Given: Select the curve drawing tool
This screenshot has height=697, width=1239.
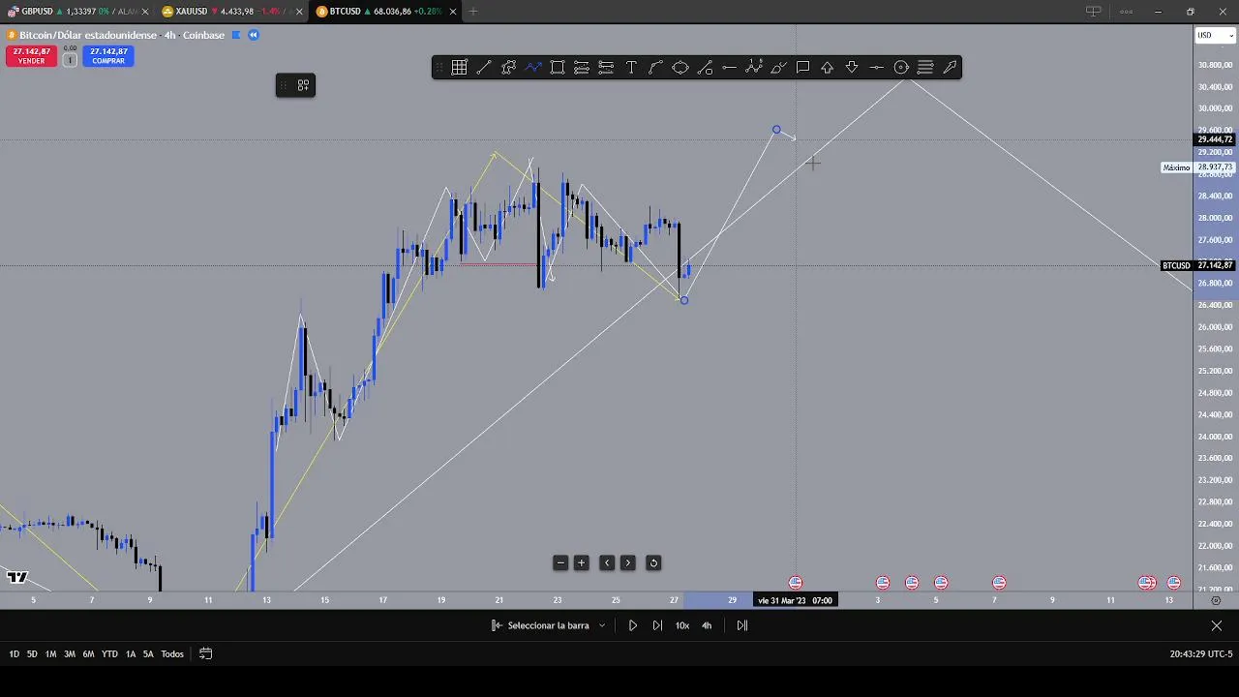Looking at the screenshot, I should [x=655, y=67].
